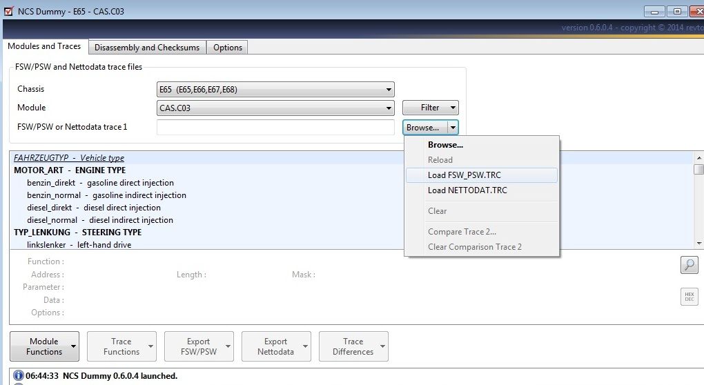Minimize the NCS Dummy window
This screenshot has height=385, width=704.
(x=654, y=12)
